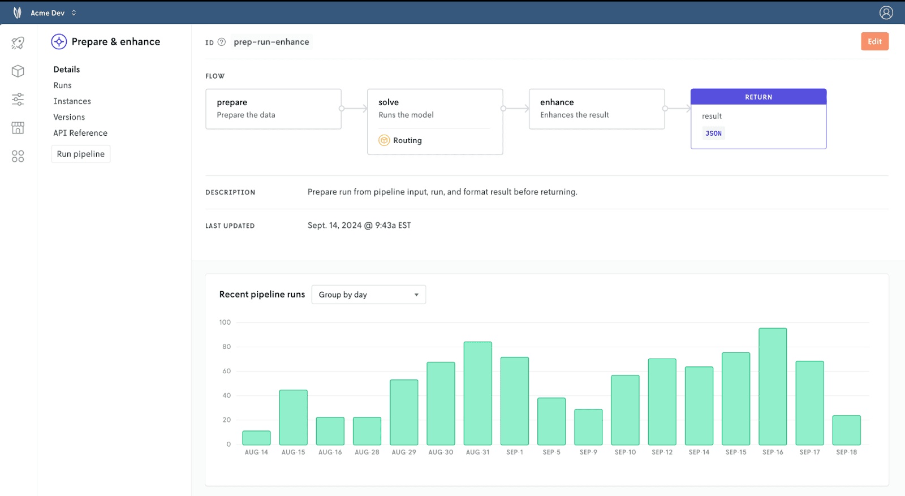Click the app logo in top bar

point(18,12)
